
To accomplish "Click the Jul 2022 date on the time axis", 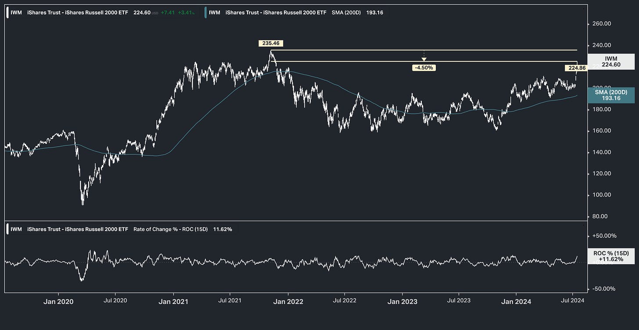I will (x=345, y=301).
